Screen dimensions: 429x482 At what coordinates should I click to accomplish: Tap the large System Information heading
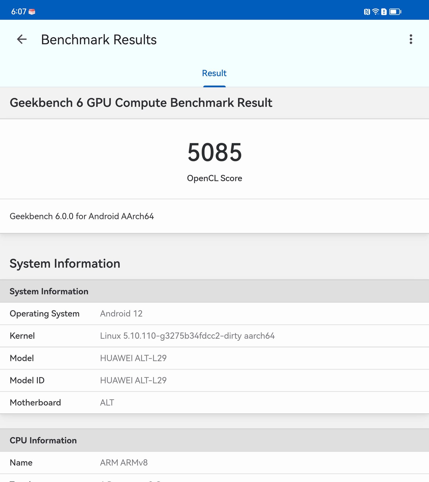(65, 264)
